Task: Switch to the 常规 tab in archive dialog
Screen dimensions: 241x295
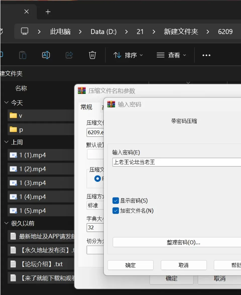Action: coord(86,107)
